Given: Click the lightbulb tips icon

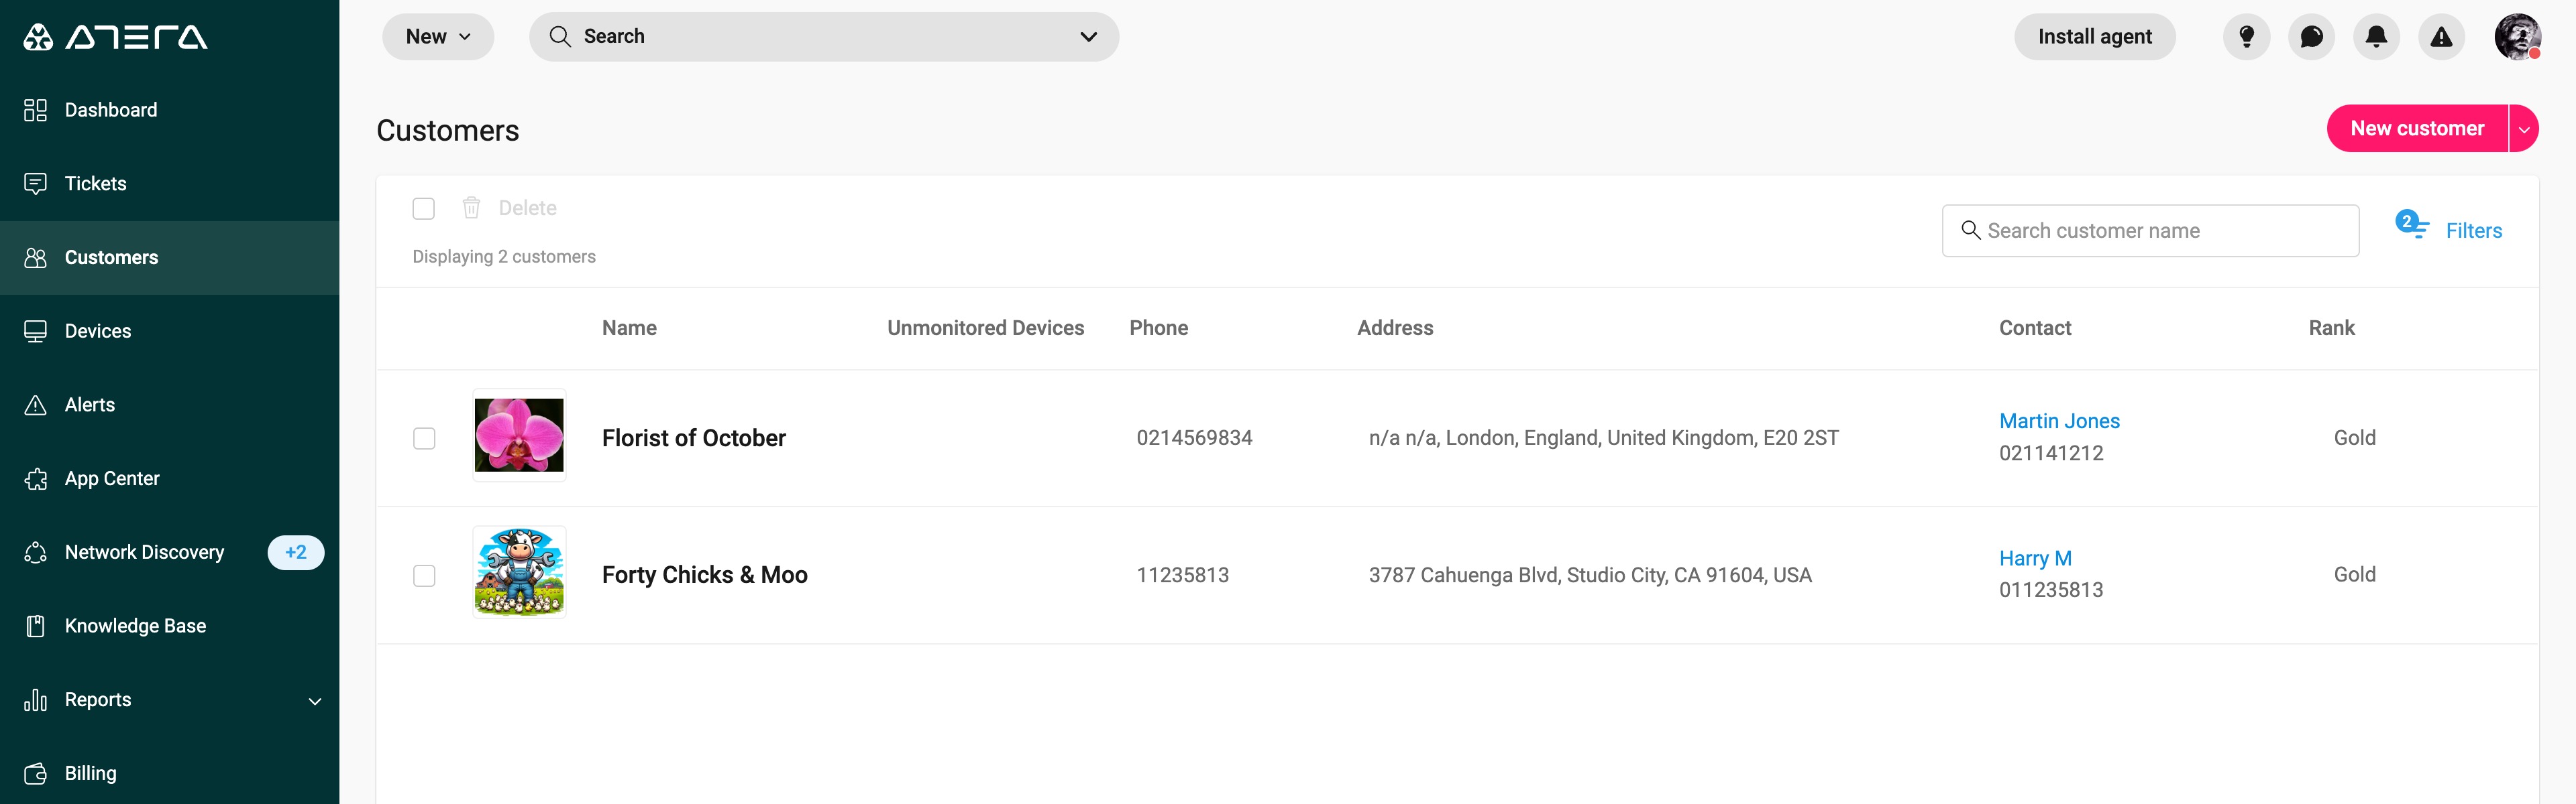Looking at the screenshot, I should coord(2246,37).
